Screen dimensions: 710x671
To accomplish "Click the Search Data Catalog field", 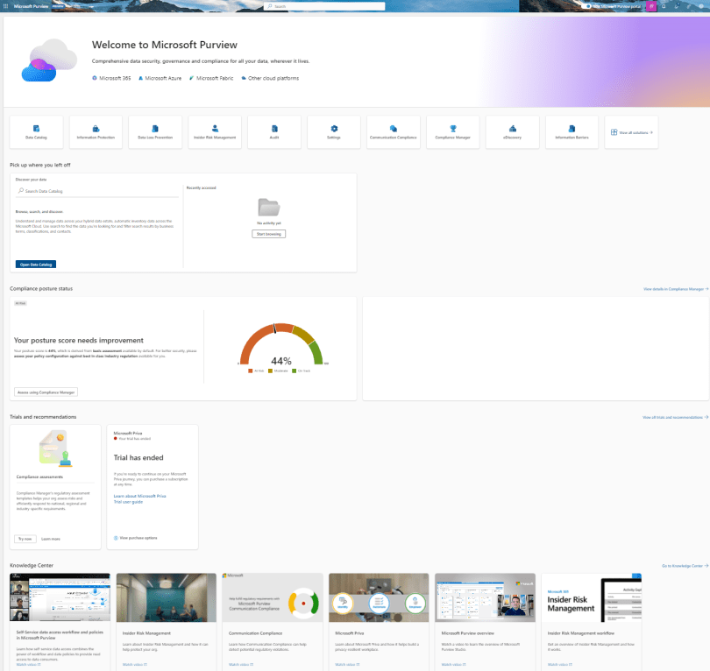I will [96, 190].
